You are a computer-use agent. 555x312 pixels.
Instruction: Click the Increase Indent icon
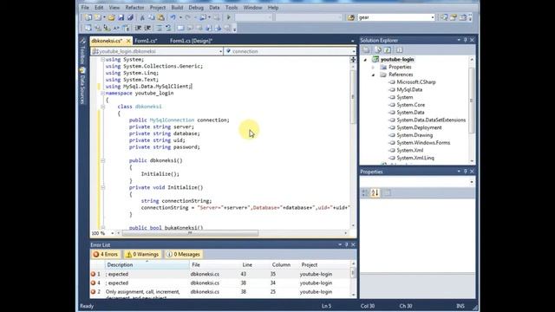148,28
